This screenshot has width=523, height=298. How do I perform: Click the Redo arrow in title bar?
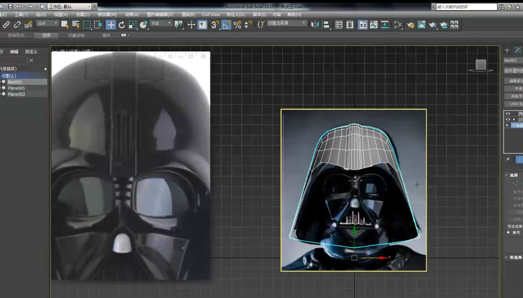(x=30, y=7)
